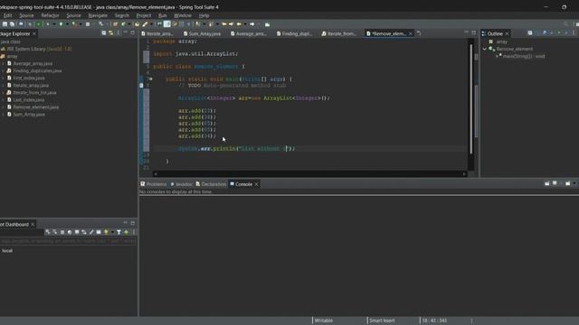
Task: Open the Search menu
Action: [x=122, y=15]
